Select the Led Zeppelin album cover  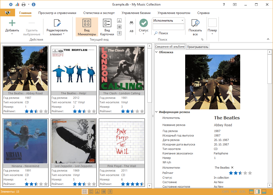tap(74, 141)
